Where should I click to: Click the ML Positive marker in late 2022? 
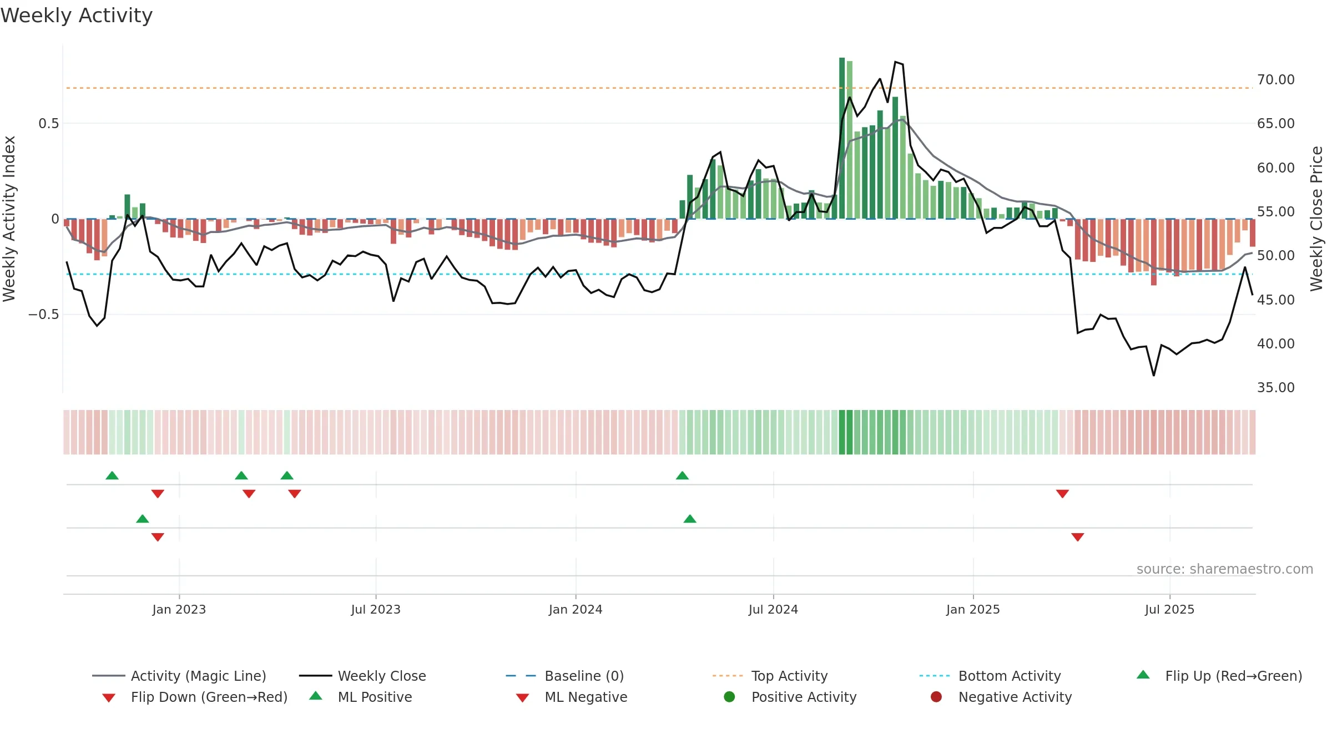[143, 519]
